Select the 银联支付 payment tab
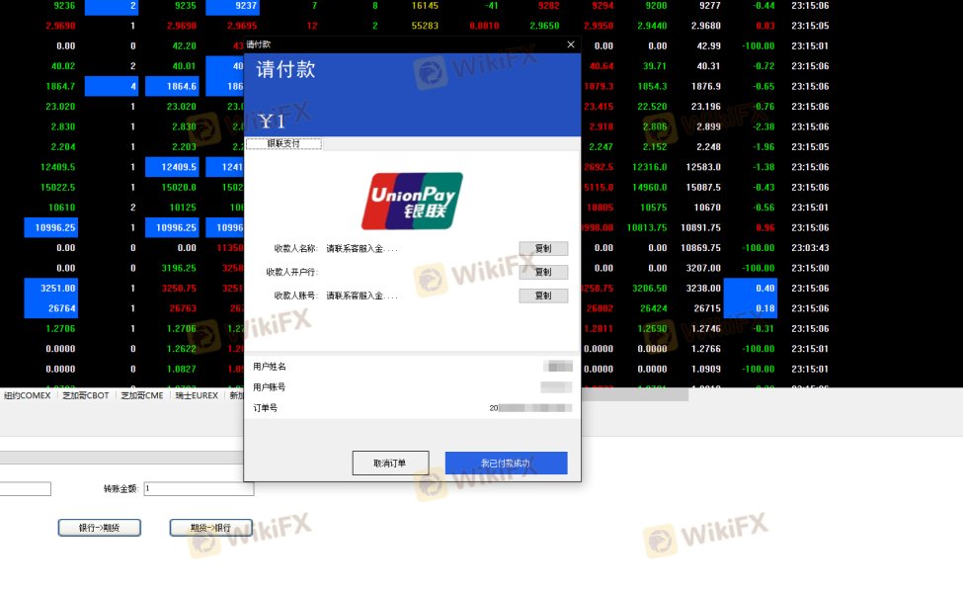Screen dimensions: 963x593 click(283, 143)
